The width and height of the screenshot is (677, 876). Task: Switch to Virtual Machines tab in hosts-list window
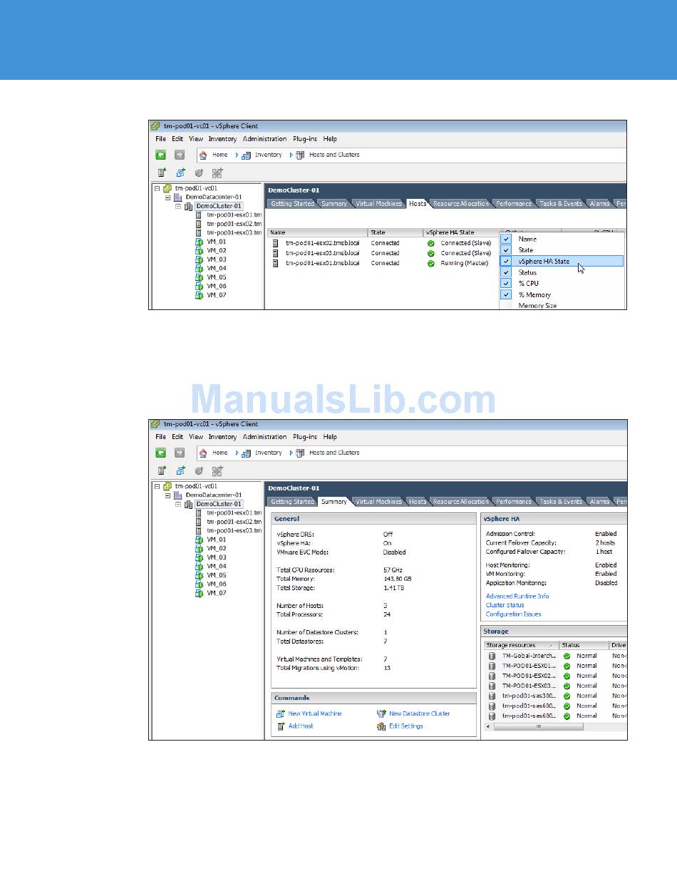coord(378,204)
